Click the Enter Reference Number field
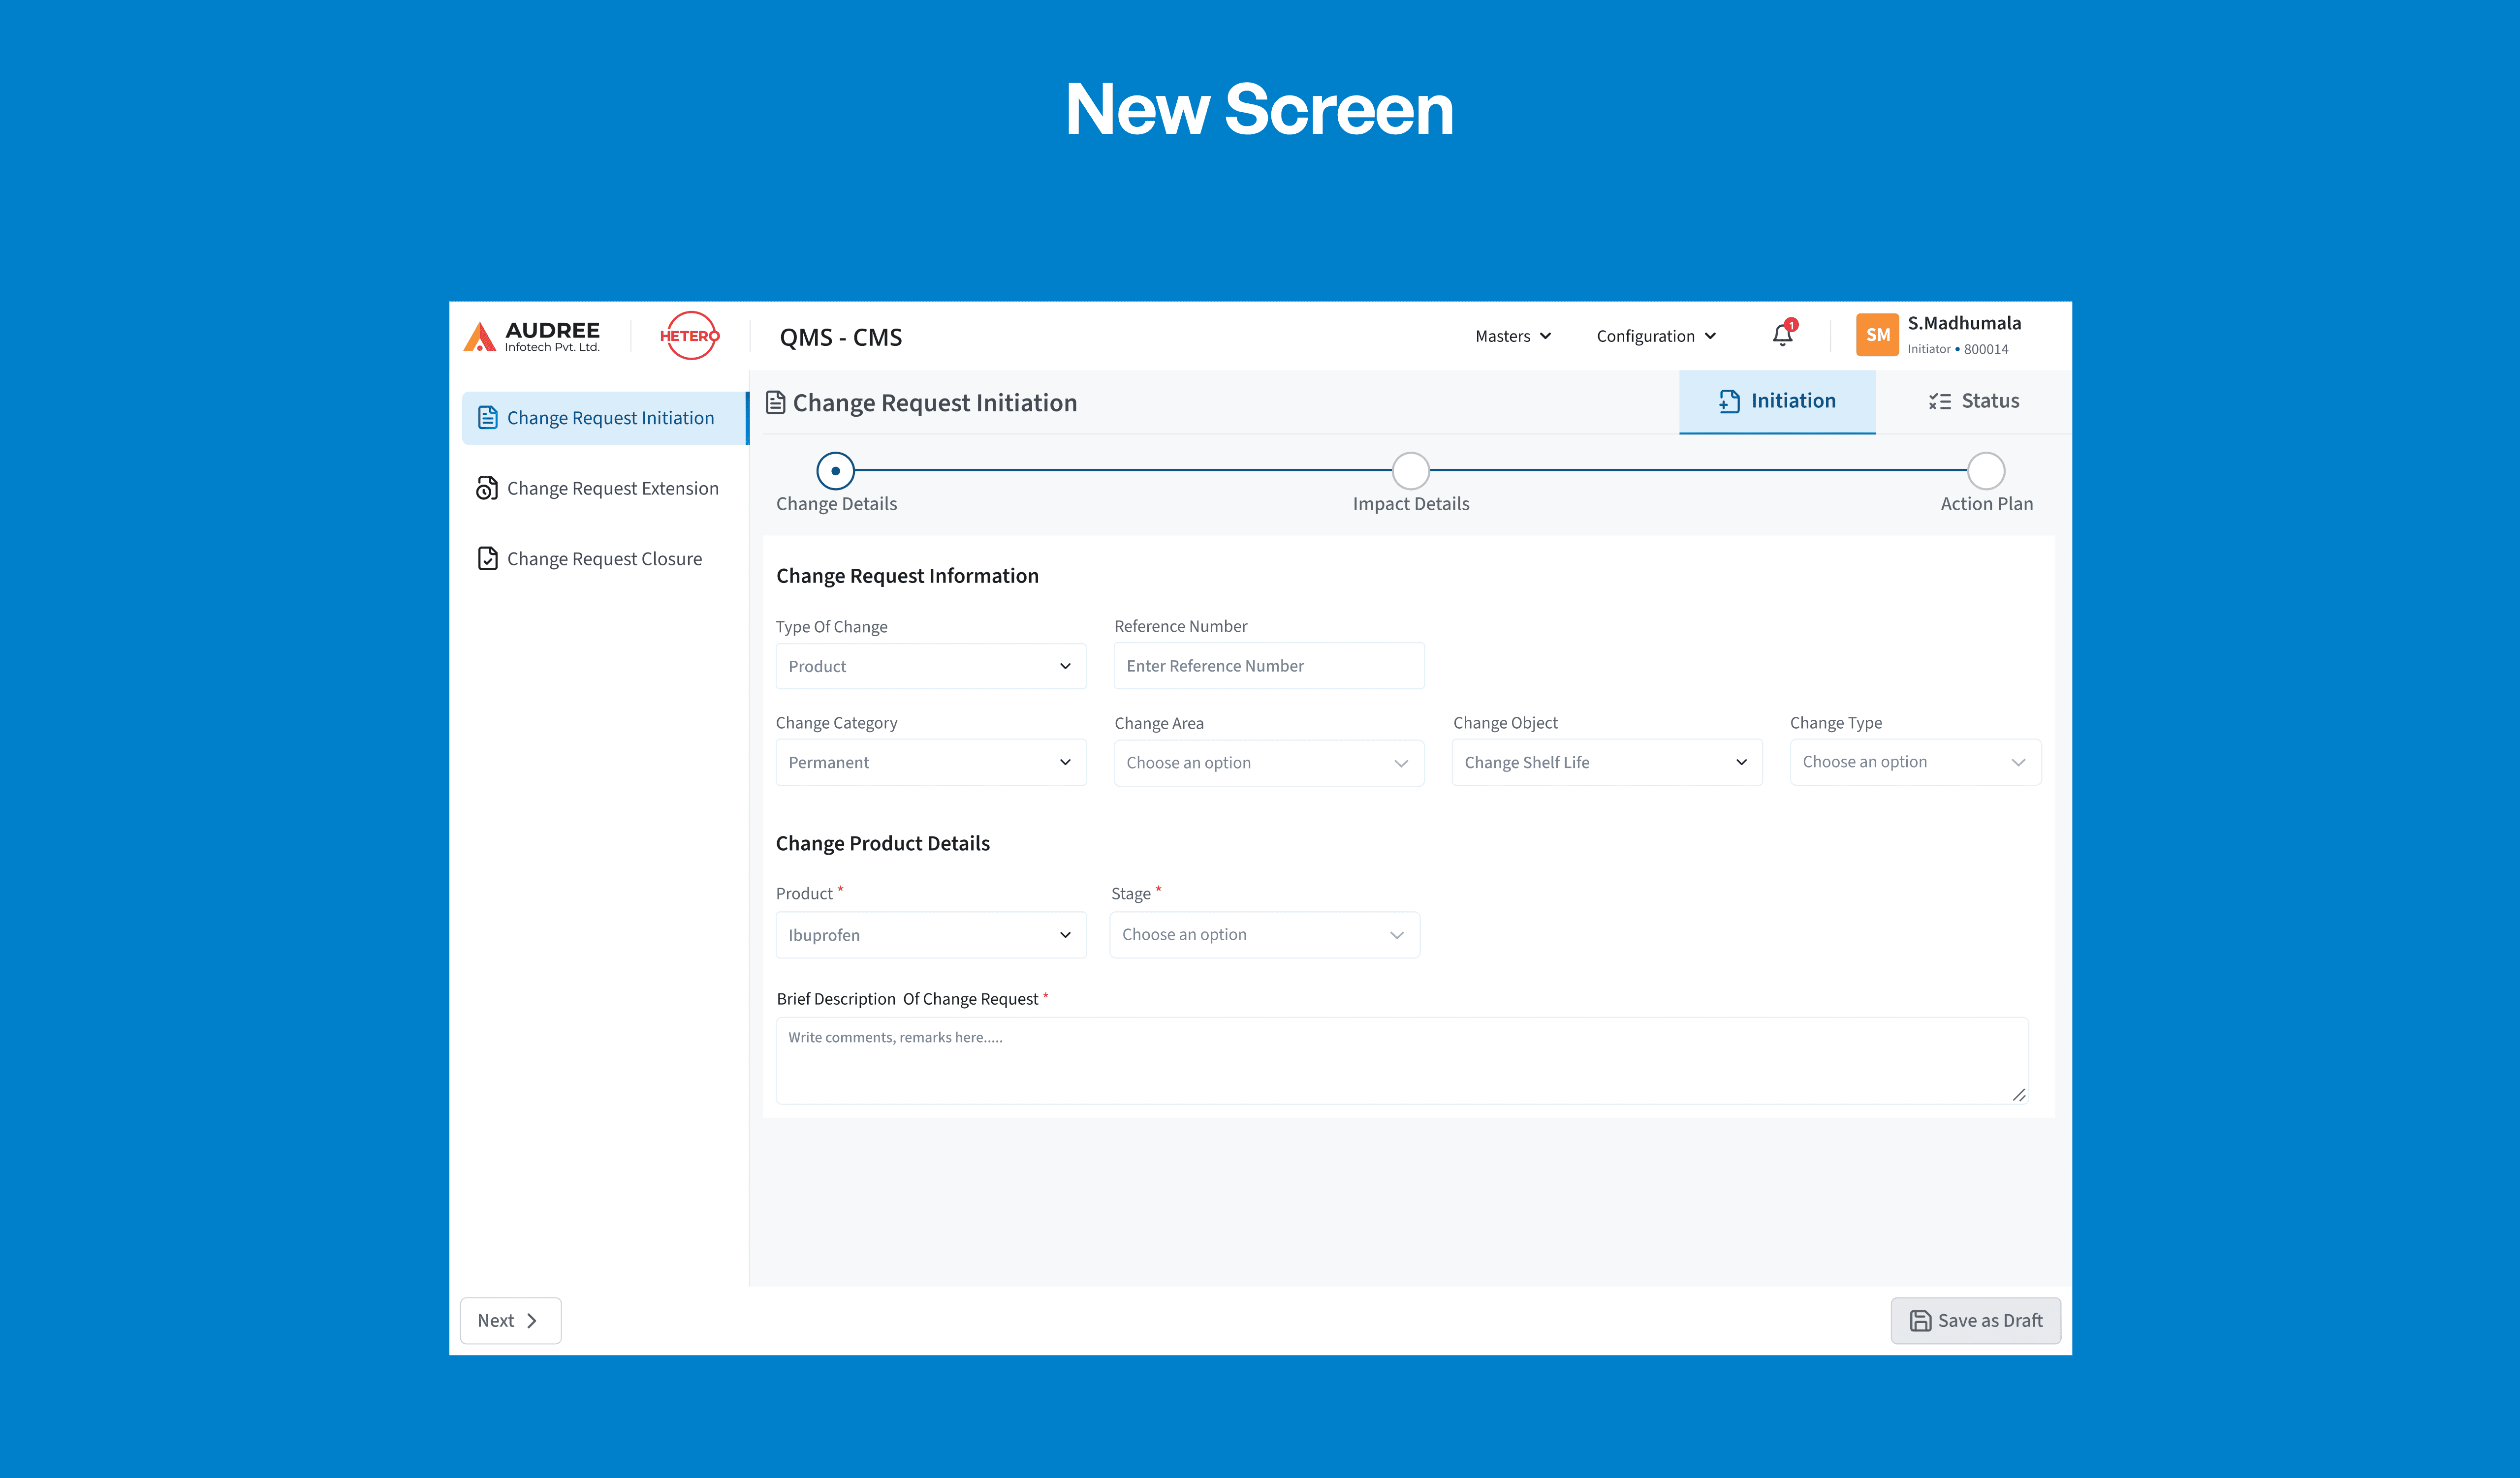 tap(1268, 666)
